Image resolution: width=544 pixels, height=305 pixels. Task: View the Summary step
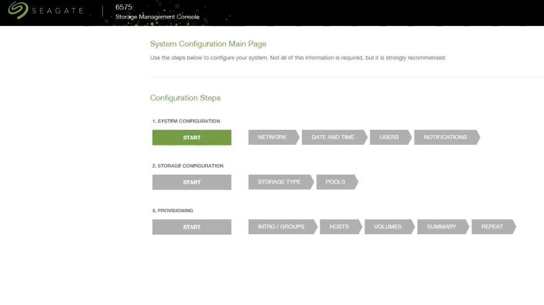(x=443, y=226)
